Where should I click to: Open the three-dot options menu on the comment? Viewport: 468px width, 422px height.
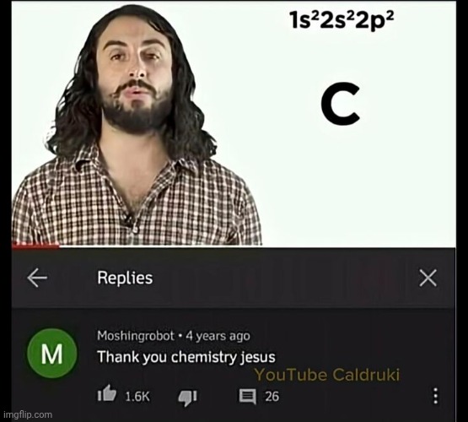(436, 397)
